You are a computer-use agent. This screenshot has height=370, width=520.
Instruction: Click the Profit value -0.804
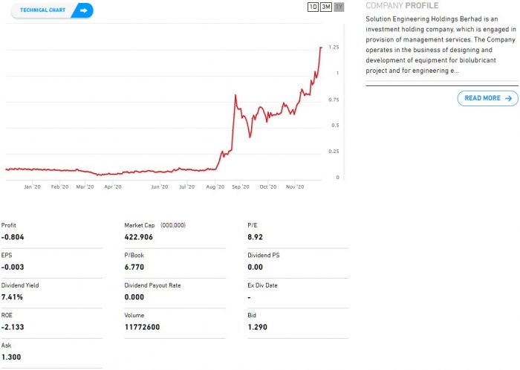(13, 237)
